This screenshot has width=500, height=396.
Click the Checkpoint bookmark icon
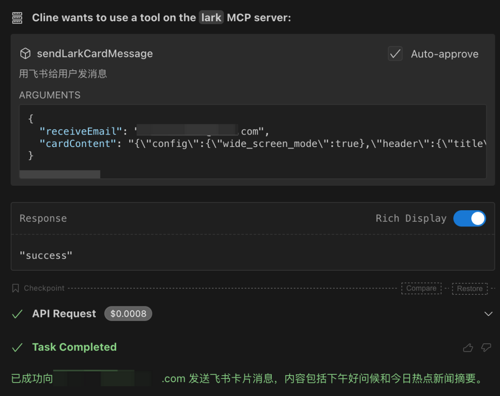pyautogui.click(x=15, y=288)
